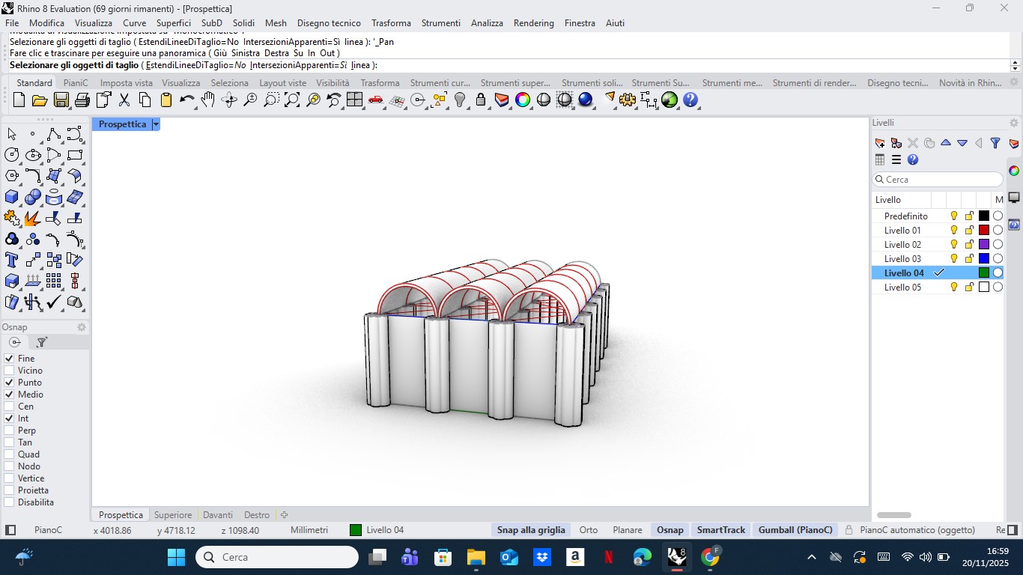Screen dimensions: 1023x575
Task: Select the Box solid tool
Action: pyautogui.click(x=12, y=197)
